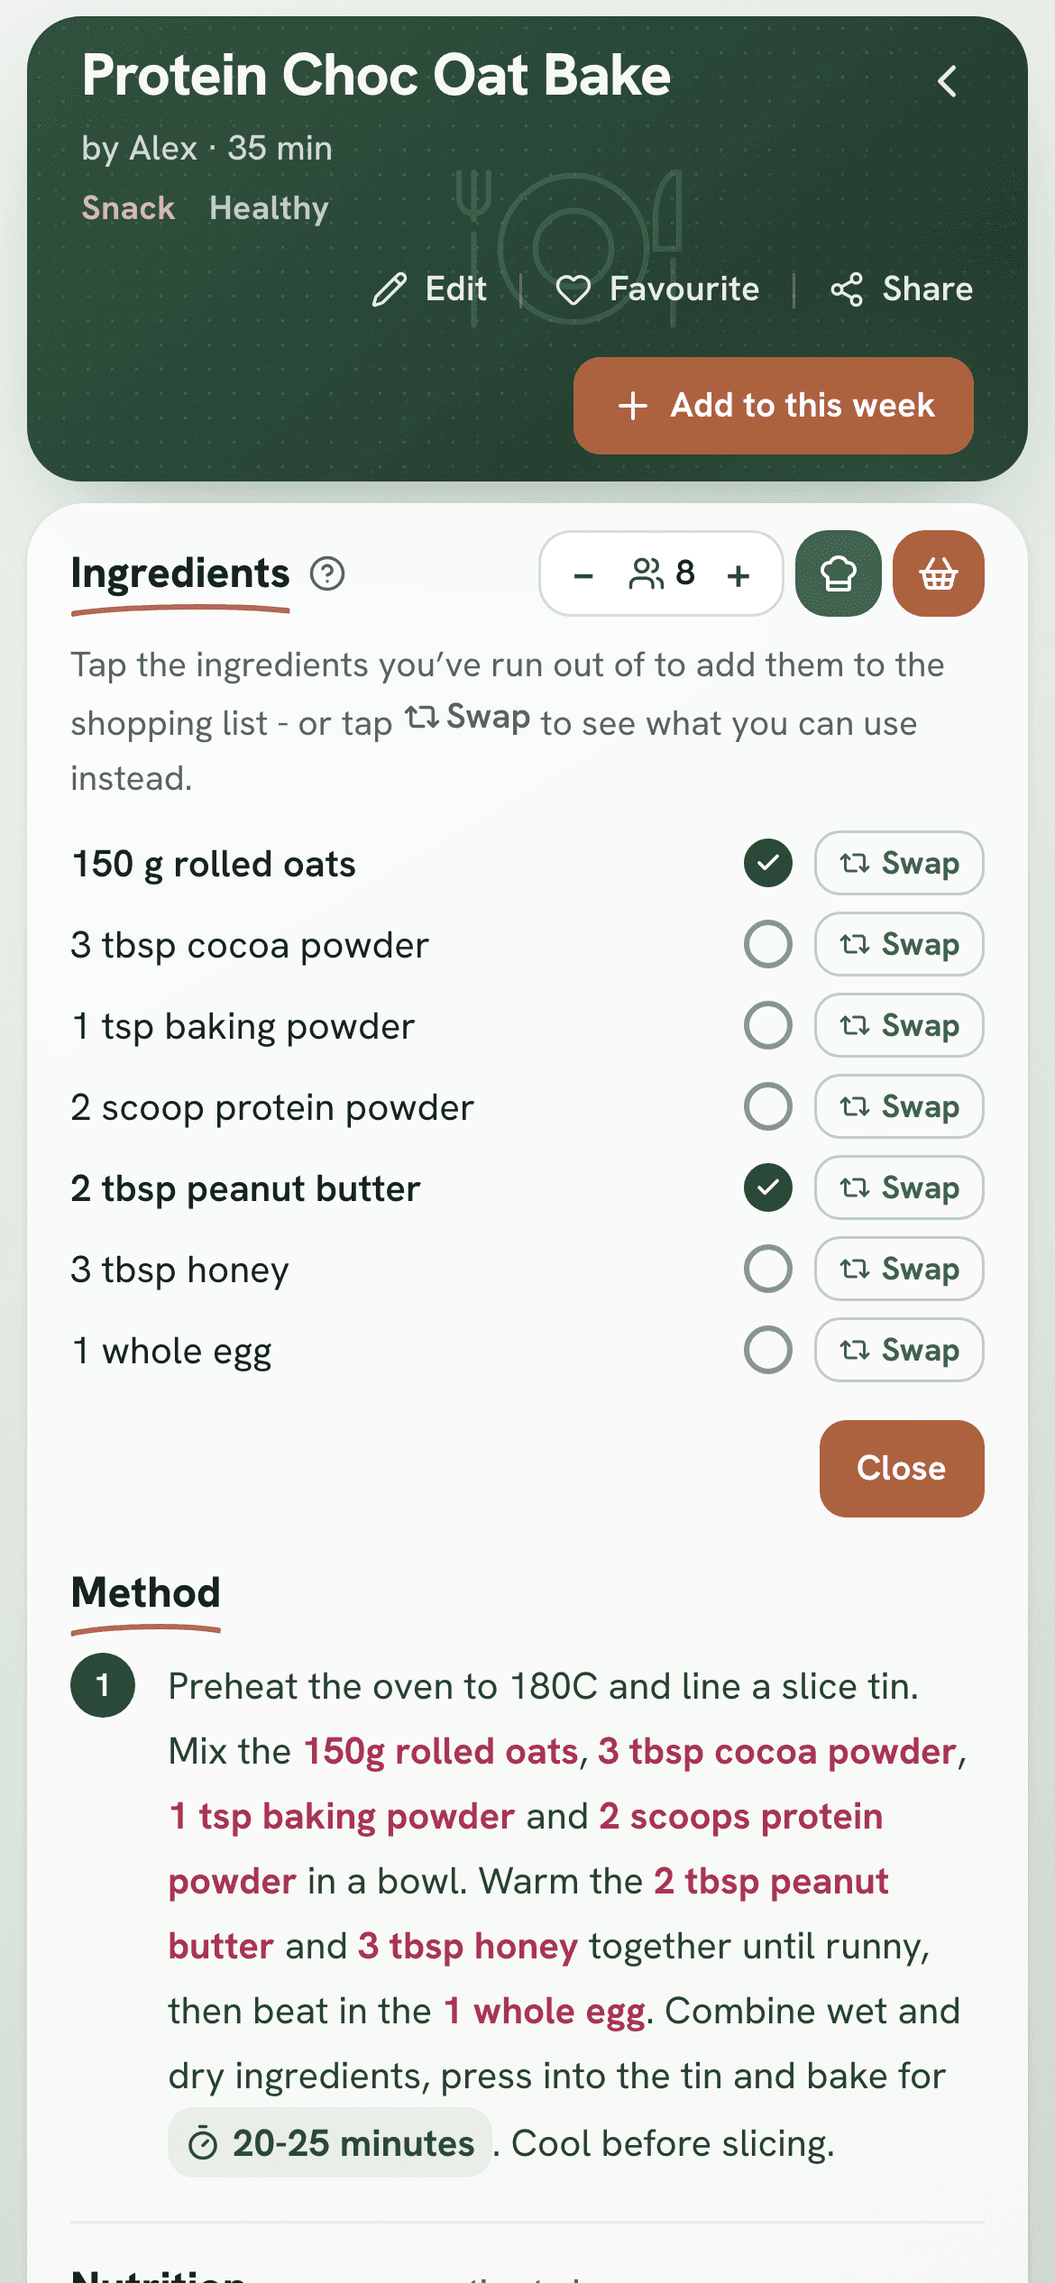Screen dimensions: 1055x2283
Task: Open Swap options for honey
Action: (x=899, y=1269)
